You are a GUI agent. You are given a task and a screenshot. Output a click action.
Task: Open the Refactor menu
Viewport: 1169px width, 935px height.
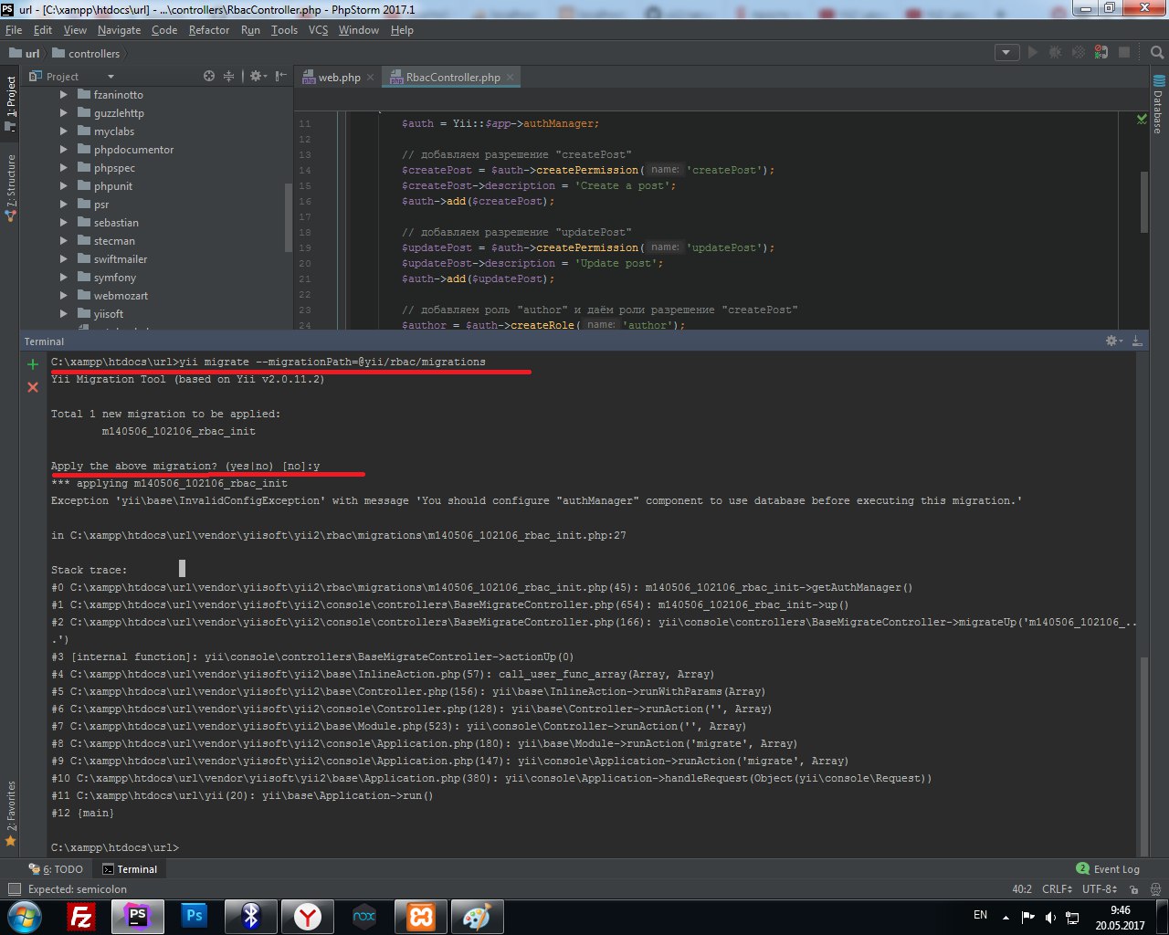(x=209, y=30)
